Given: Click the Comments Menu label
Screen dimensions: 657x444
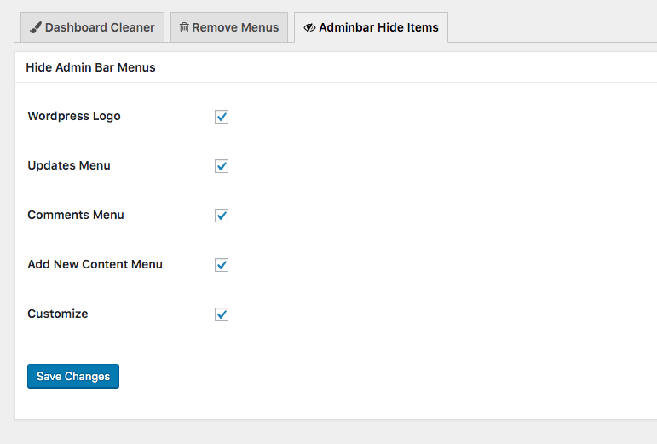Looking at the screenshot, I should tap(76, 215).
